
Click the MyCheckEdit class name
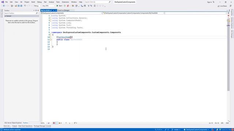[x=76, y=40]
